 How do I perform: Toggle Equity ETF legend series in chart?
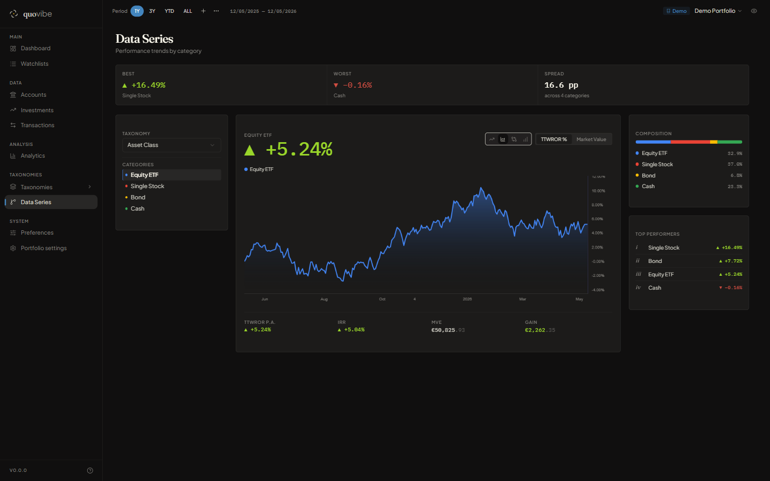(259, 169)
